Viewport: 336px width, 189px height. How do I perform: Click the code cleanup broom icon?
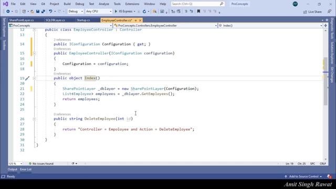pyautogui.click(x=73, y=164)
